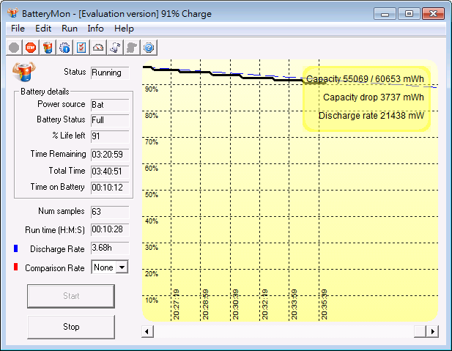This screenshot has height=351, width=452.
Task: Click the graph scrollbar right arrow
Action: (x=433, y=331)
